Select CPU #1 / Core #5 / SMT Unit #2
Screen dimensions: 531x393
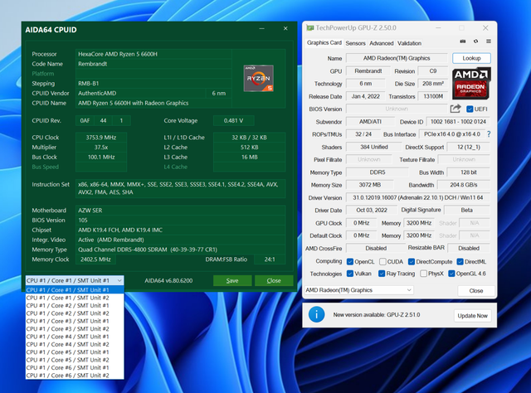click(75, 360)
